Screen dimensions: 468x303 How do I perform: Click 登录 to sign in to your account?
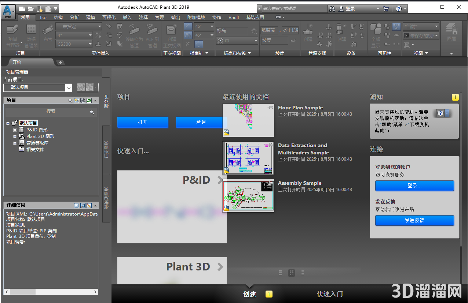tap(414, 186)
